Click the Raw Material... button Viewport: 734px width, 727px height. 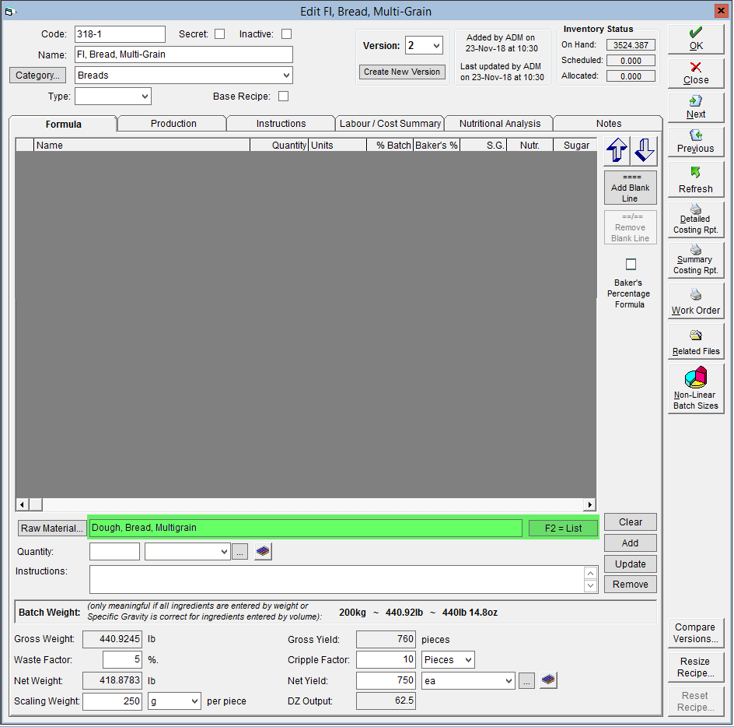click(x=52, y=529)
